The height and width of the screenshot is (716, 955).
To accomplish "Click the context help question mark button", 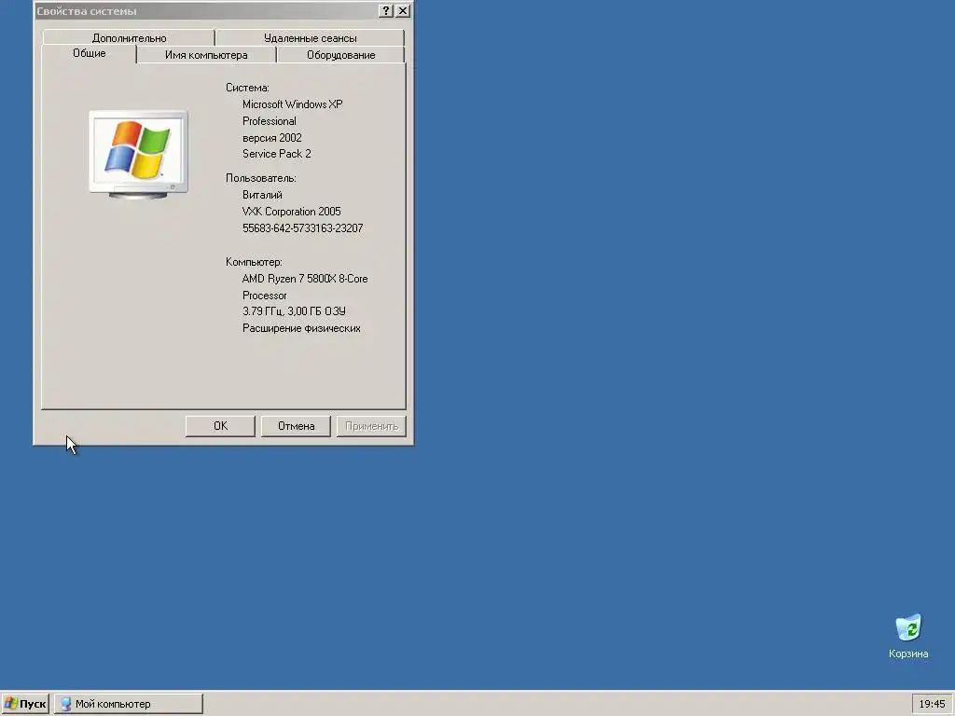I will [x=385, y=10].
